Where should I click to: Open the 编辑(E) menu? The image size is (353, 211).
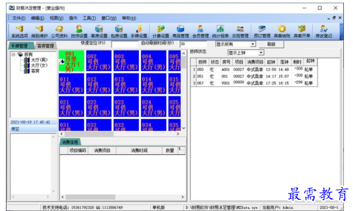click(38, 18)
